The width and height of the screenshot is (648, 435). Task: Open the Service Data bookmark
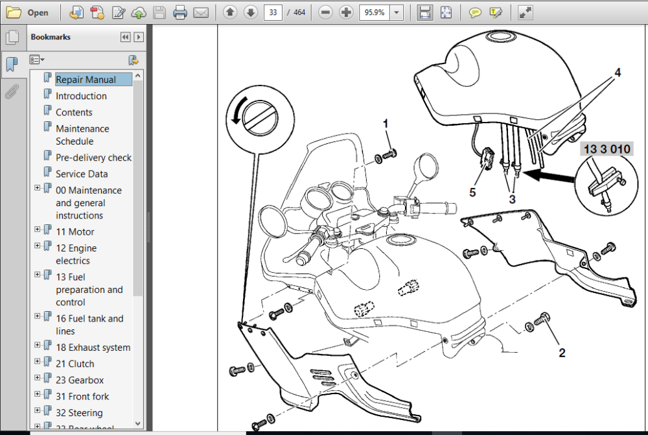[82, 174]
